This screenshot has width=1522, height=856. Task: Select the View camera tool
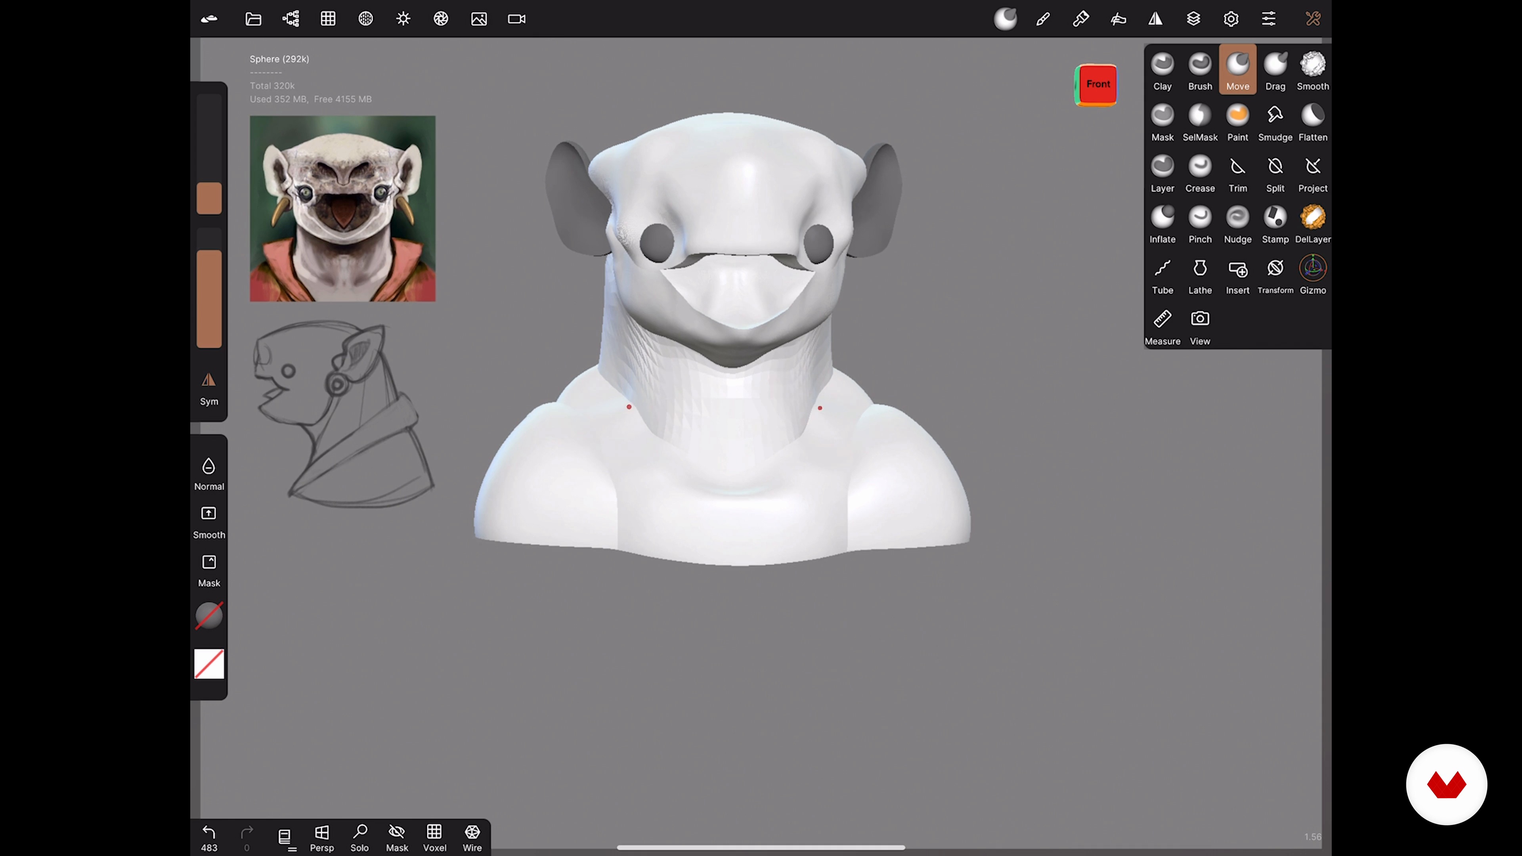point(1200,327)
